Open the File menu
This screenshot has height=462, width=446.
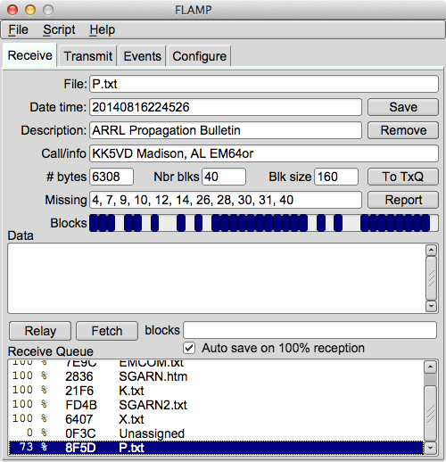pos(18,29)
